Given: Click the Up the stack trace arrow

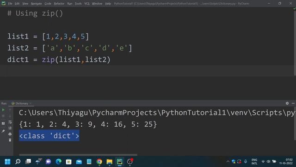Looking at the screenshot, I should pyautogui.click(x=10, y=110).
